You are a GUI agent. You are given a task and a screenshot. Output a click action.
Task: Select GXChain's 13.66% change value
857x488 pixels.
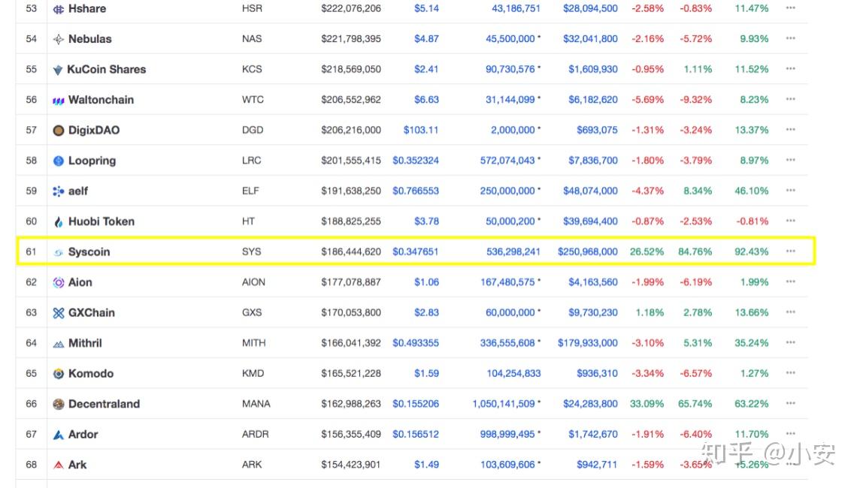coord(752,313)
